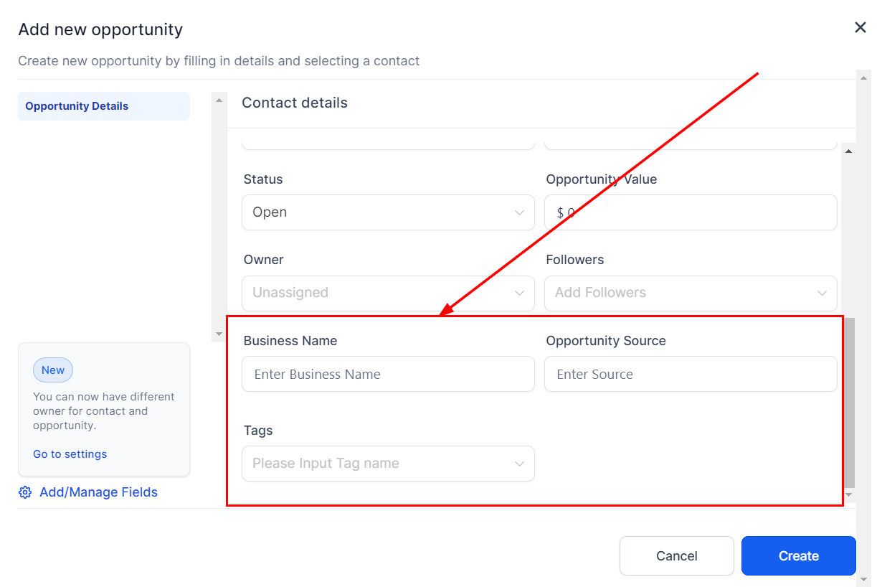Viewport: 877px width, 587px height.
Task: Close the Add new opportunity dialog
Action: 860,28
